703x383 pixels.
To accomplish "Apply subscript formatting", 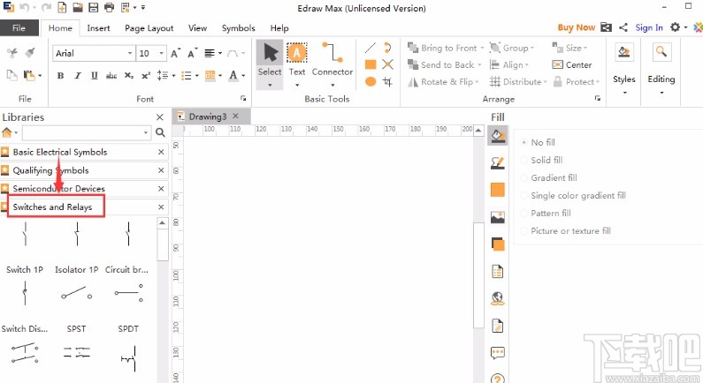I will (129, 76).
